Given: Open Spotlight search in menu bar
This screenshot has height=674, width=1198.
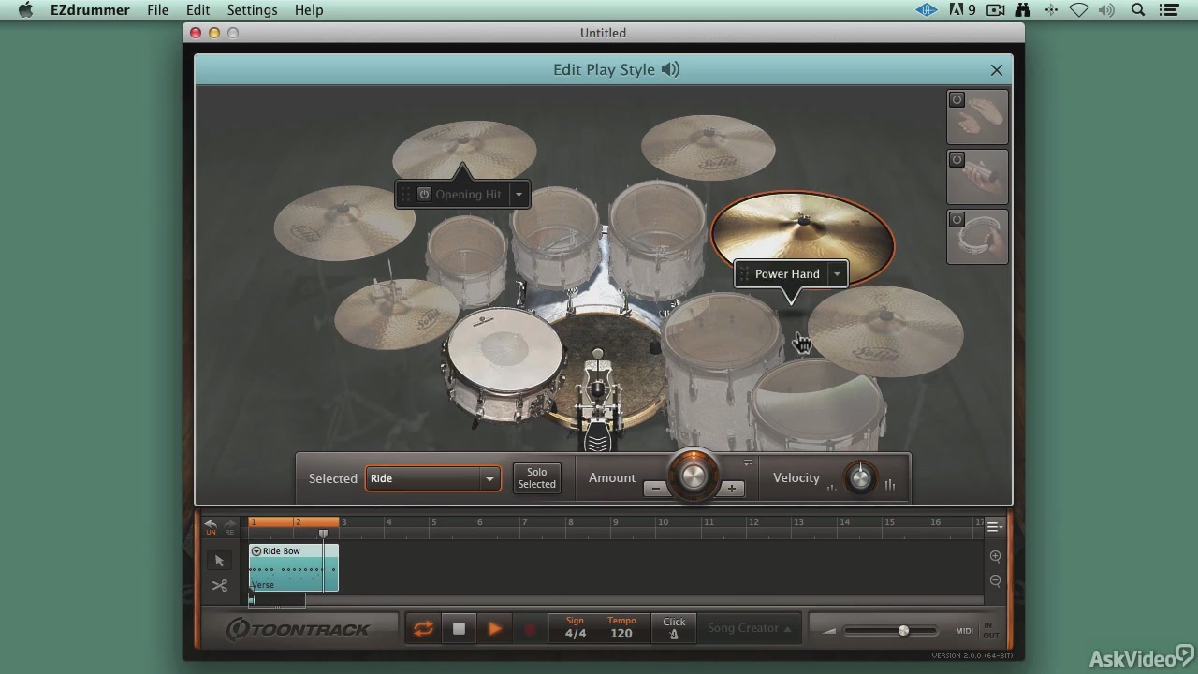Looking at the screenshot, I should (1138, 10).
